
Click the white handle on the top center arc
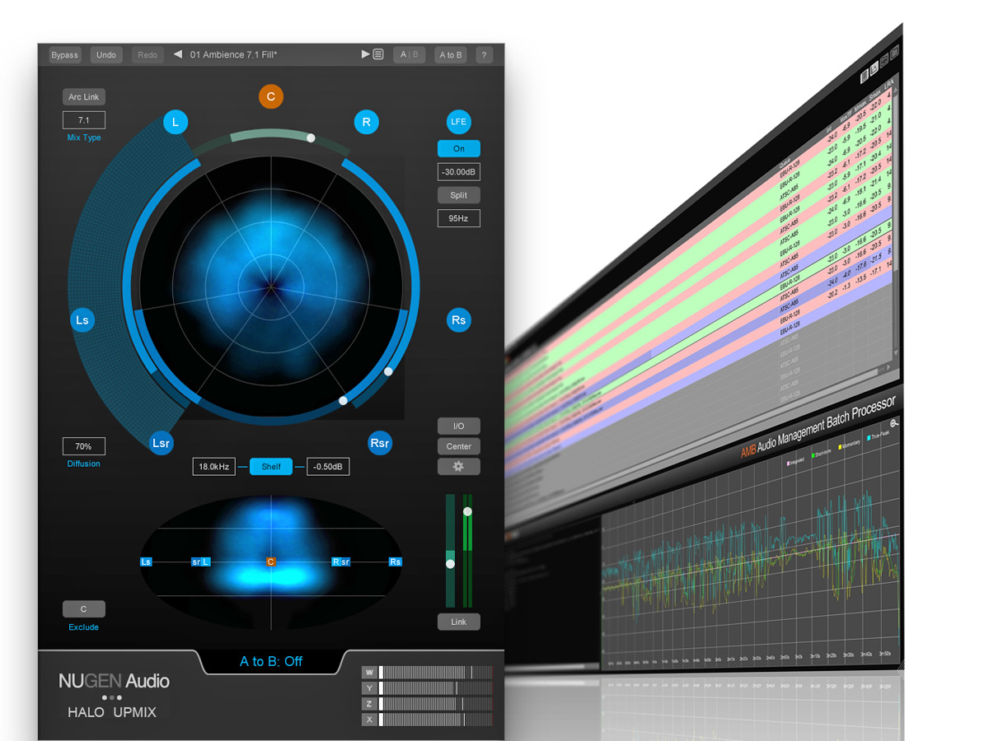pos(311,137)
